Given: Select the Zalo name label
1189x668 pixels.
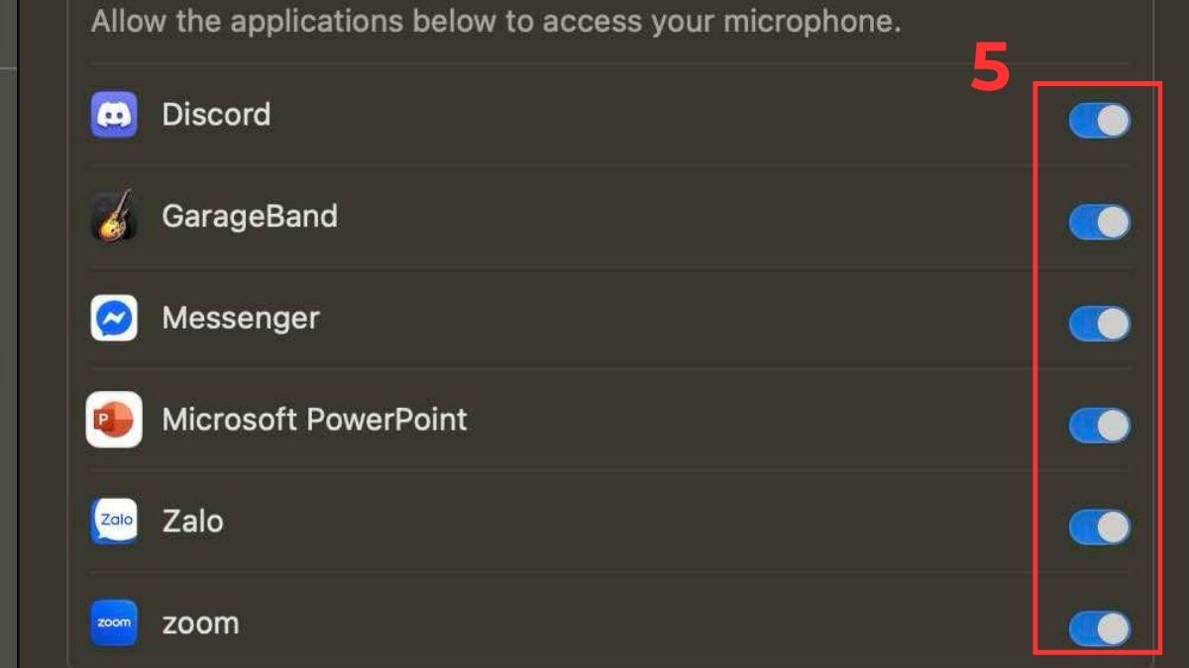Looking at the screenshot, I should pyautogui.click(x=192, y=522).
